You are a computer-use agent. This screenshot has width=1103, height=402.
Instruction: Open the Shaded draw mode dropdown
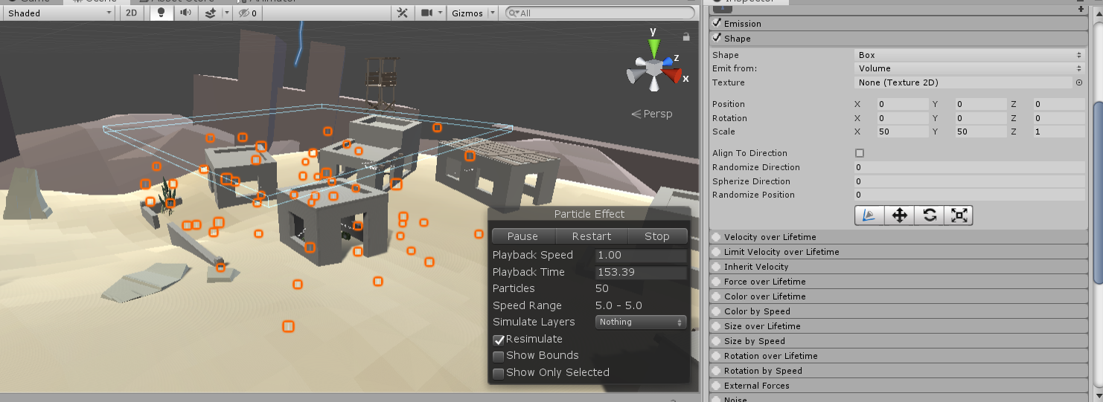click(59, 13)
